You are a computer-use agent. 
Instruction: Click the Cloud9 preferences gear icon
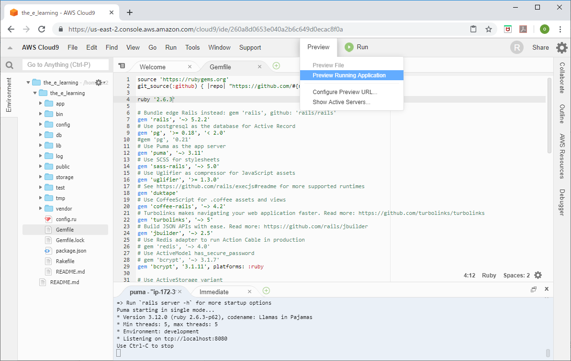[561, 48]
